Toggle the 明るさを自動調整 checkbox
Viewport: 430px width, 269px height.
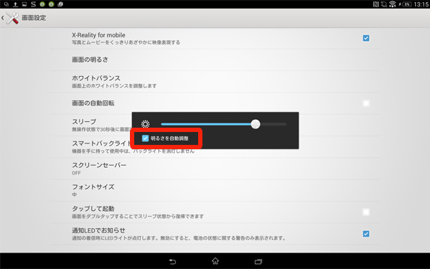[x=145, y=138]
